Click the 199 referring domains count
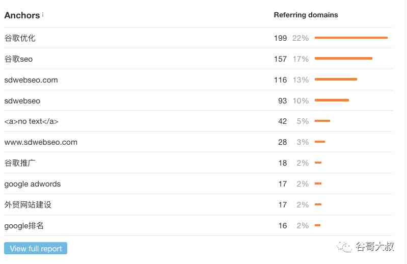407x264 pixels. tap(280, 38)
